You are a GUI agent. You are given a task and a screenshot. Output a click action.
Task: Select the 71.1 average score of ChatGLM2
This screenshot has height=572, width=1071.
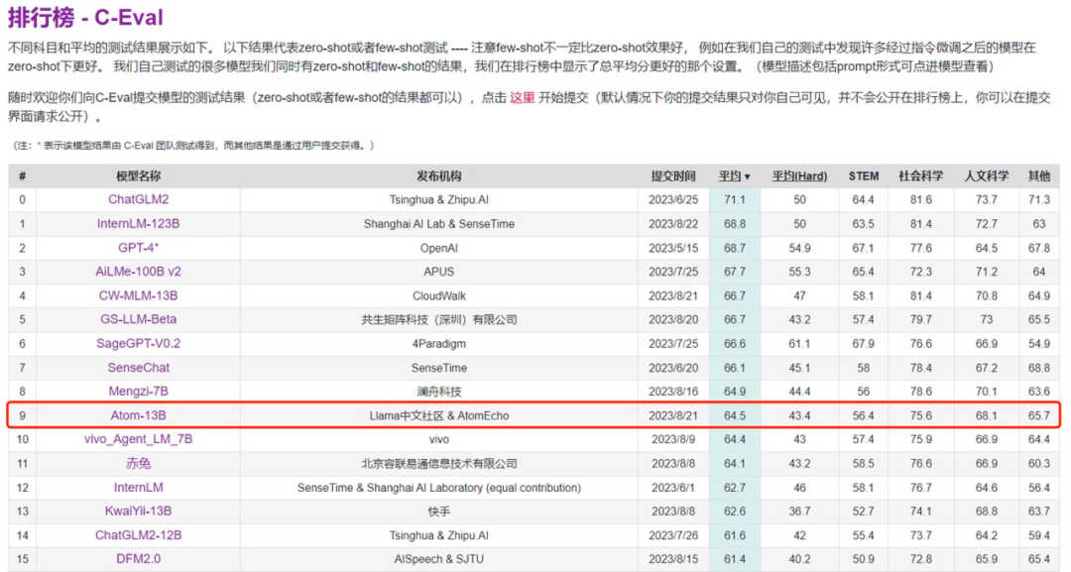(734, 199)
